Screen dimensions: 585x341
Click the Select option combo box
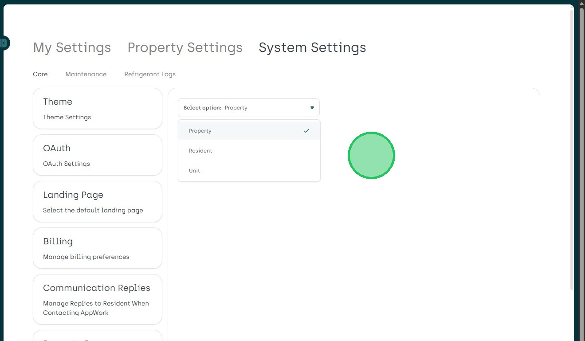click(x=248, y=108)
